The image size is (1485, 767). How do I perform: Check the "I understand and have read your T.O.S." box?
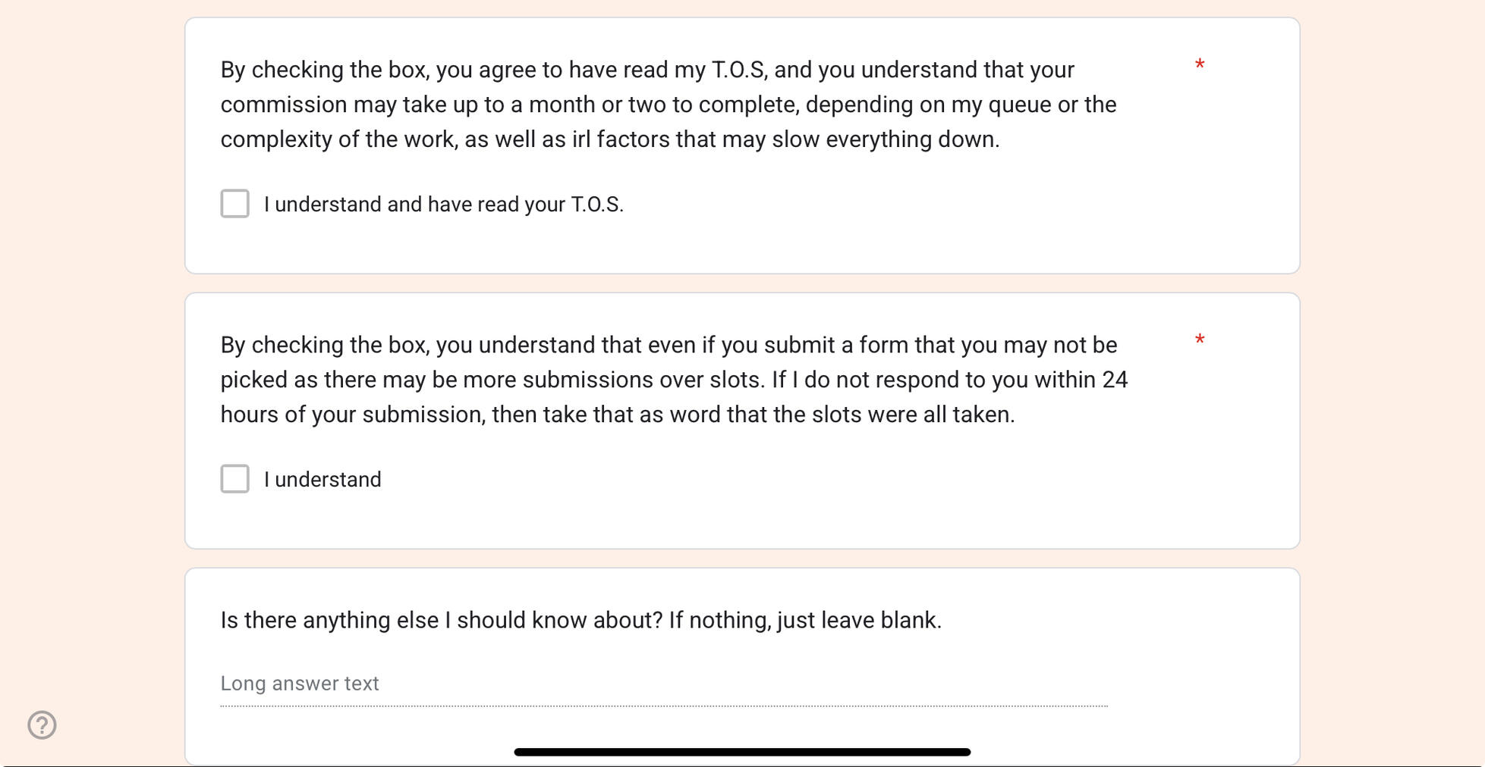[x=234, y=204]
